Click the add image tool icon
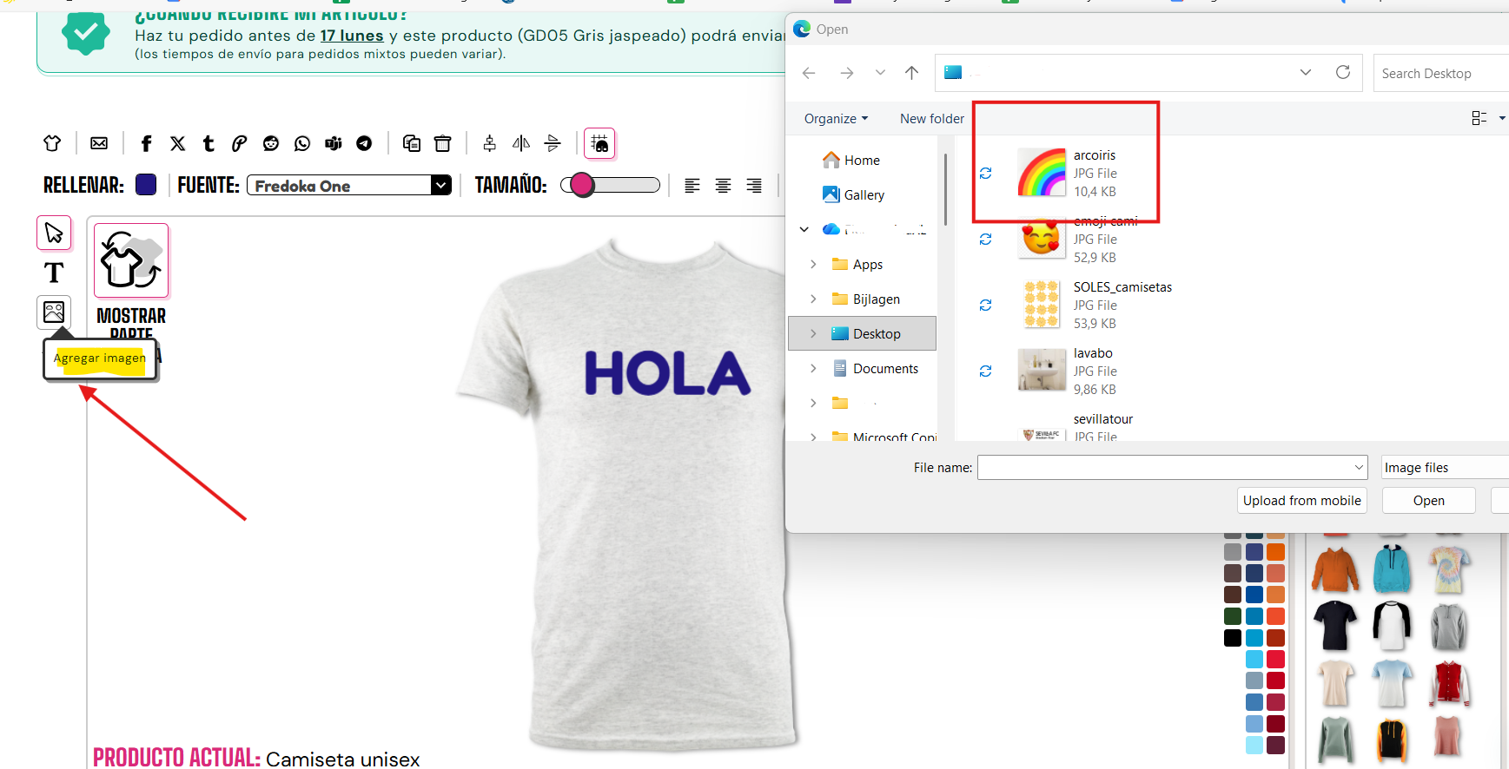Image resolution: width=1509 pixels, height=769 pixels. coord(54,312)
